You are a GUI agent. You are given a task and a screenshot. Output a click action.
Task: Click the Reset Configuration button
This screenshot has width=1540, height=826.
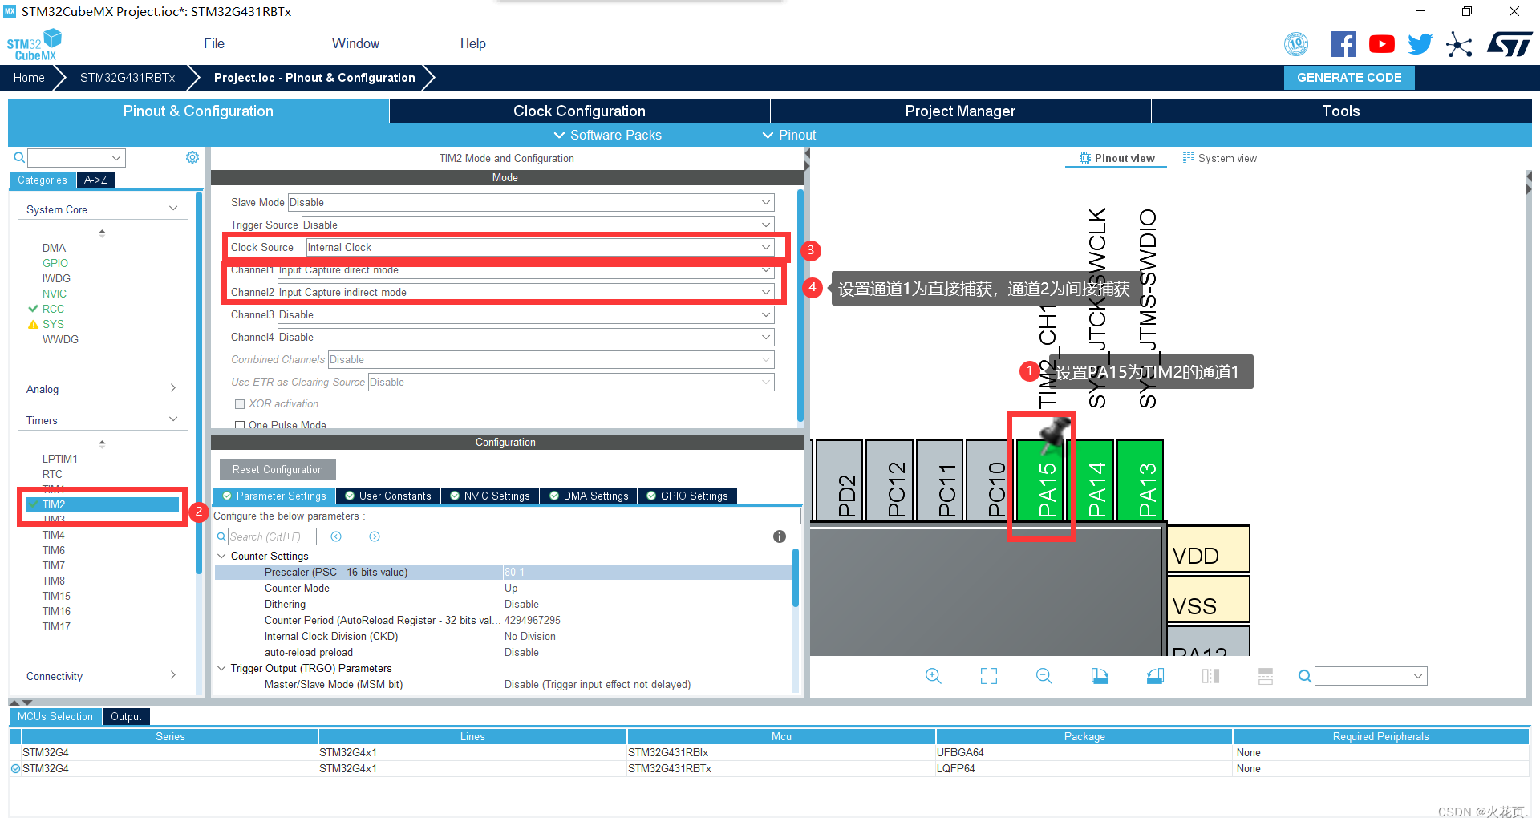pyautogui.click(x=278, y=469)
